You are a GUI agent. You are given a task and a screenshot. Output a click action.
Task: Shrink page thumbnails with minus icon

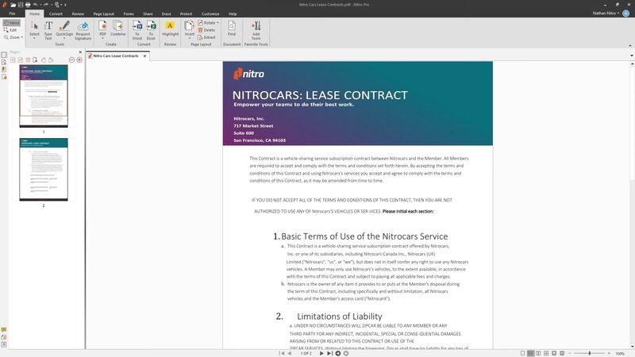click(x=71, y=60)
